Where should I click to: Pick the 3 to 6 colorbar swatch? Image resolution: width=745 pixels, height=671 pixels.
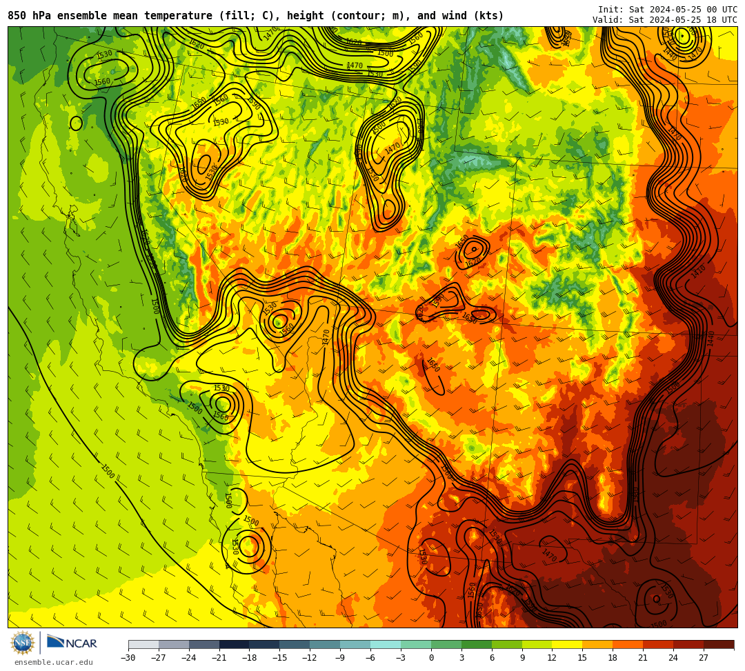(x=477, y=644)
